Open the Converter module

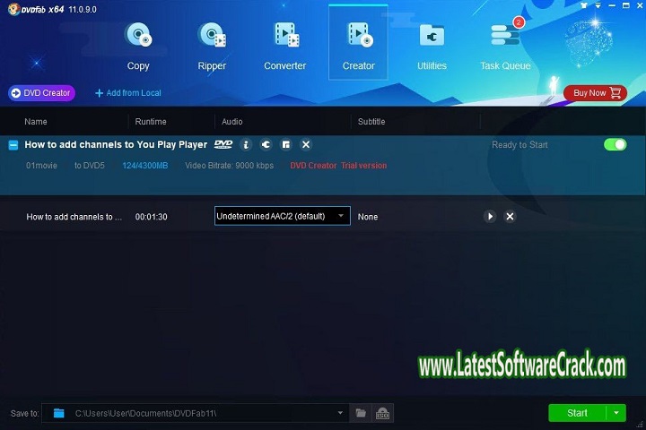point(284,45)
